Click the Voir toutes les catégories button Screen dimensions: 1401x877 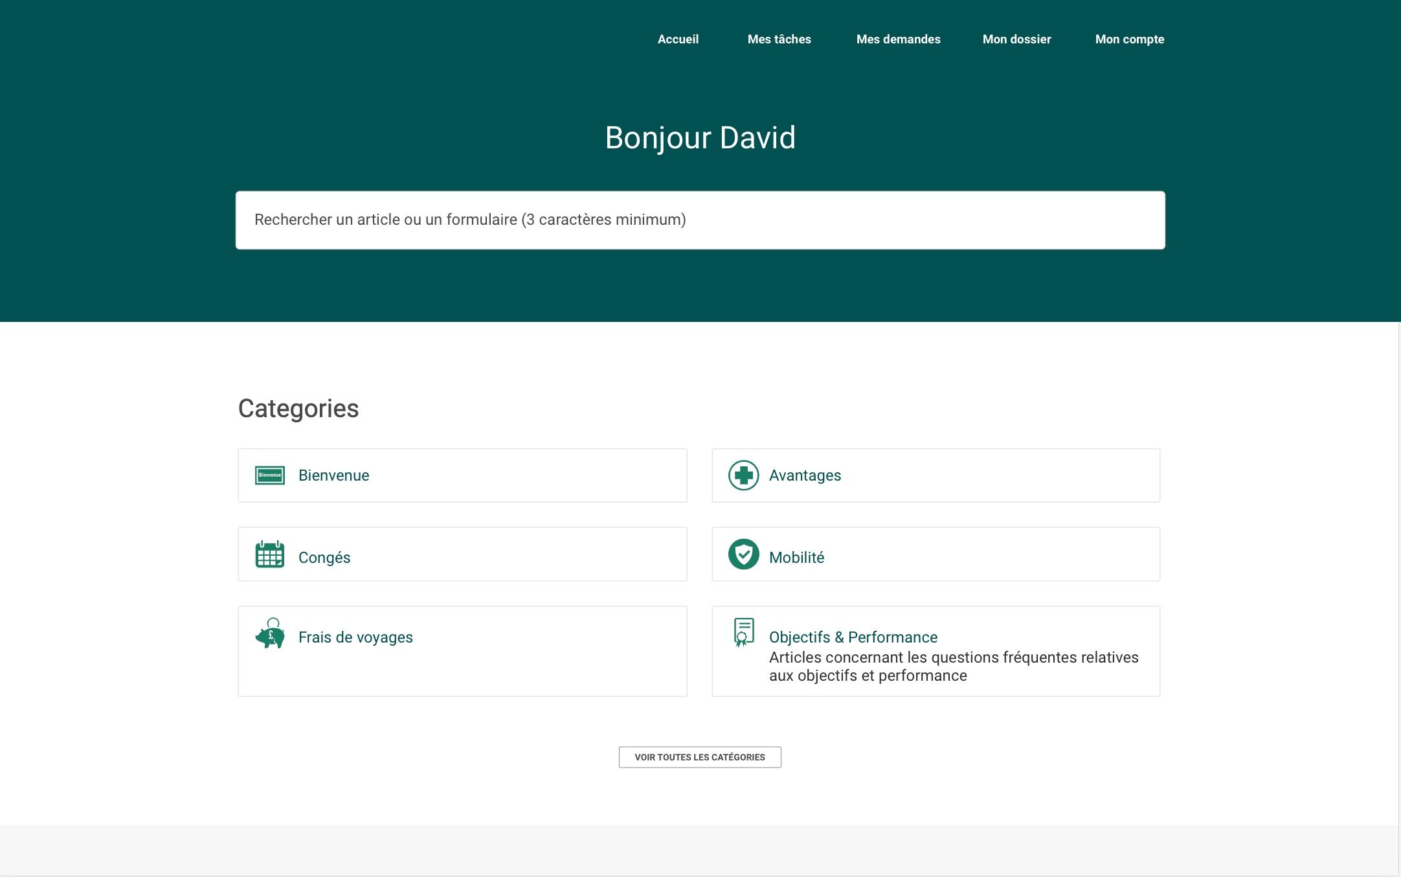tap(700, 757)
